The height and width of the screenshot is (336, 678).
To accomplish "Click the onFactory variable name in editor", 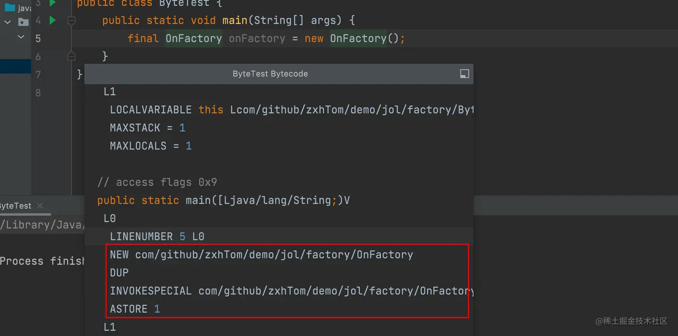I will pyautogui.click(x=257, y=38).
